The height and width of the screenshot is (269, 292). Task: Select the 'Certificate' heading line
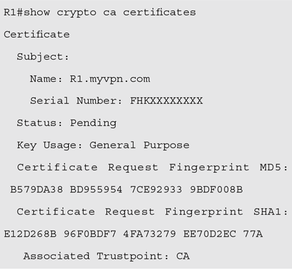[37, 34]
